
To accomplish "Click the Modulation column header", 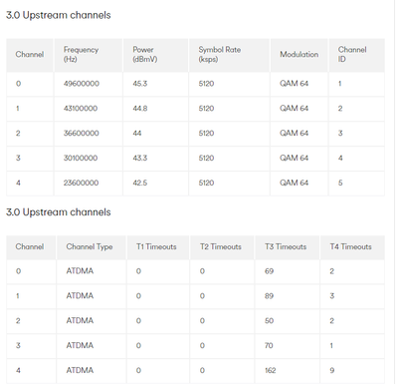I will click(298, 54).
